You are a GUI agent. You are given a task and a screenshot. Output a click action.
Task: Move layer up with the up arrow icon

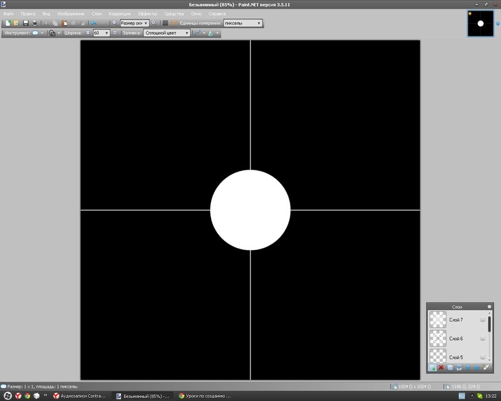tap(468, 367)
